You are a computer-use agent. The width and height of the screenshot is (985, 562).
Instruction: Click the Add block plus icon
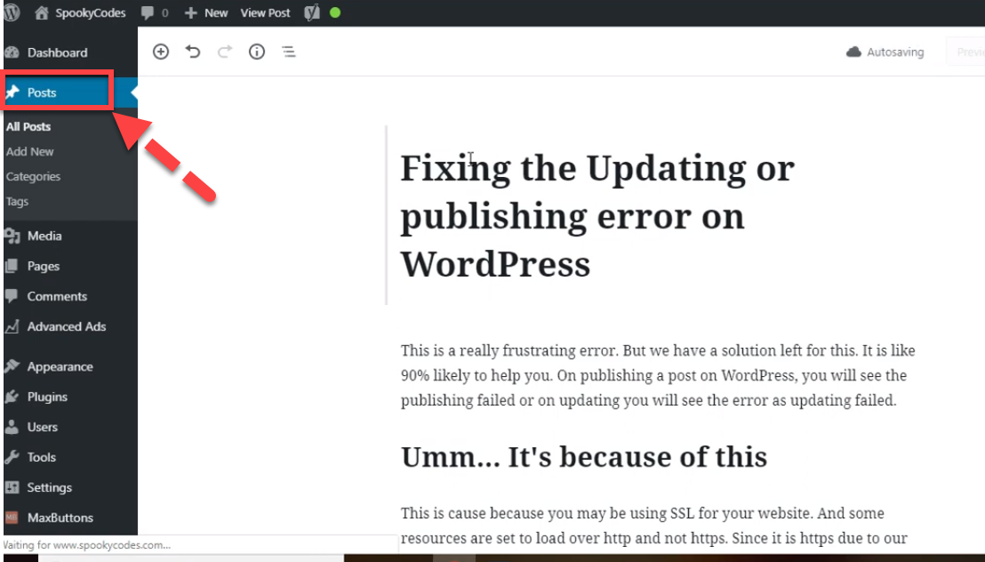161,52
